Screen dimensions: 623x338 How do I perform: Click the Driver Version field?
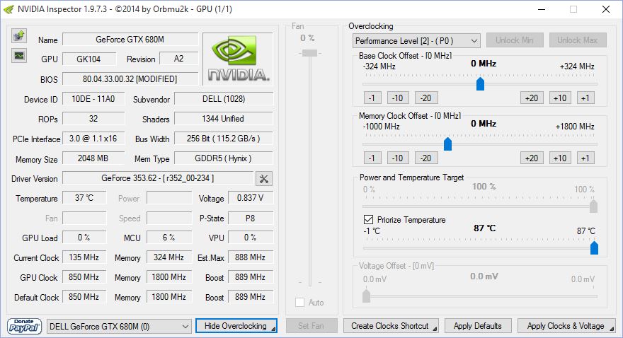pyautogui.click(x=158, y=178)
